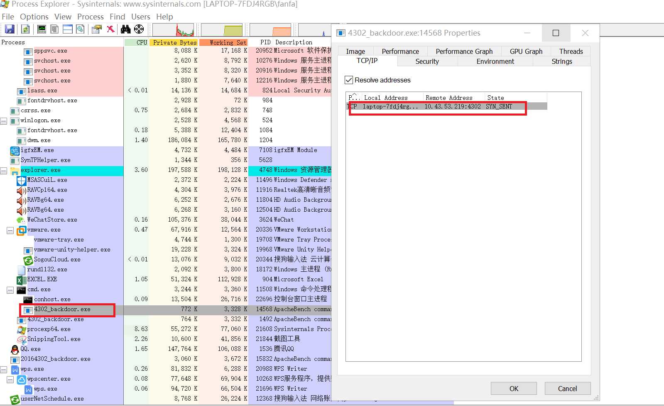Sort by the Process column header
The width and height of the screenshot is (664, 406).
point(61,42)
